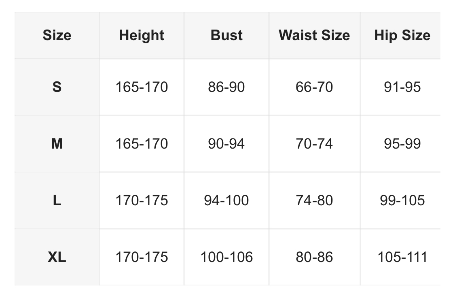This screenshot has width=455, height=296.
Task: Select the M waist value 70-74
Action: click(314, 143)
